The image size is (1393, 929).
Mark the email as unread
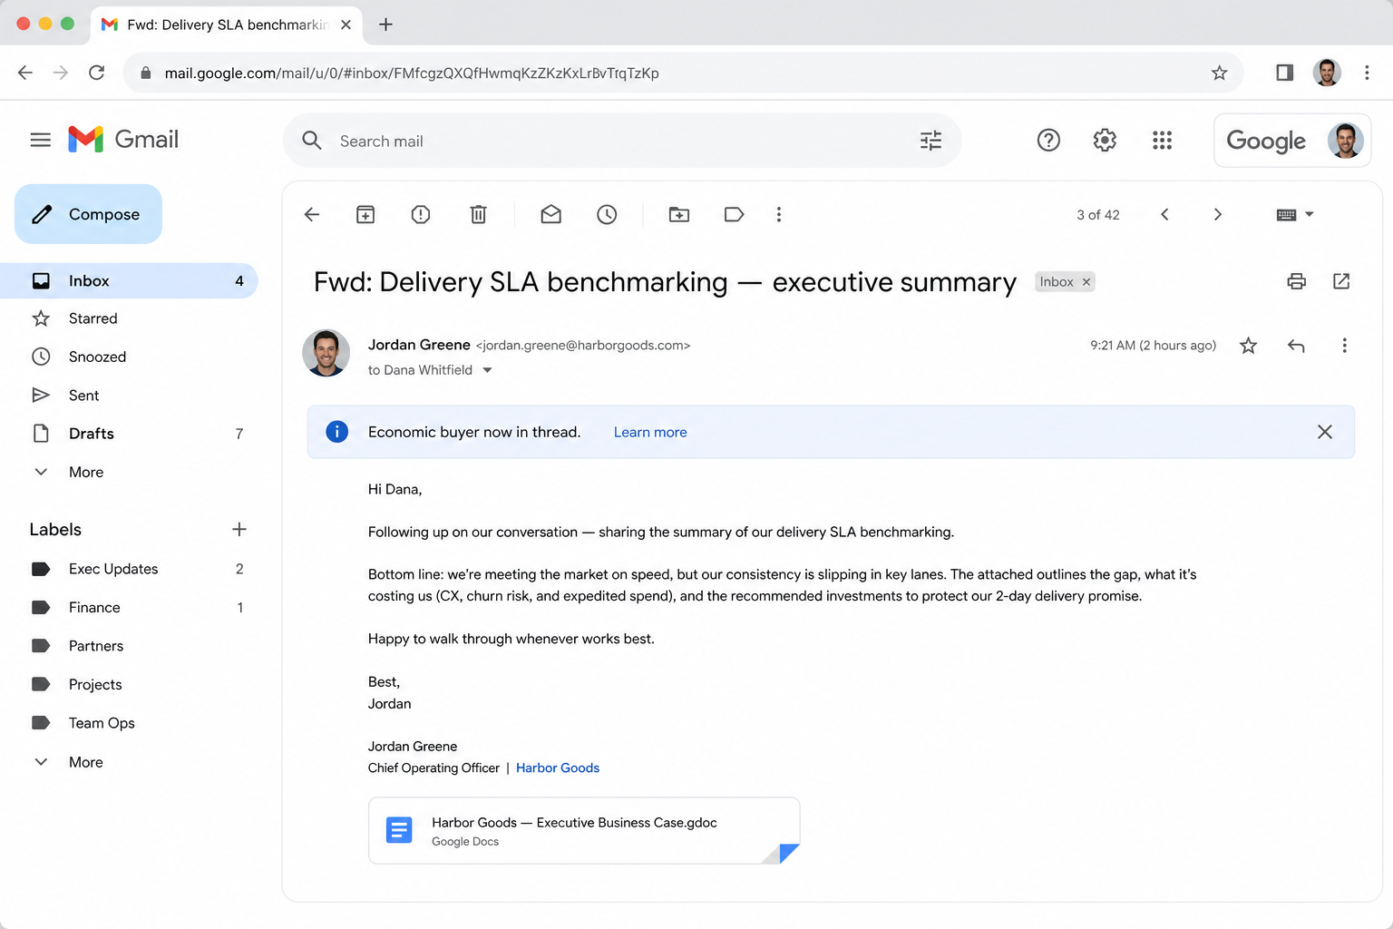tap(551, 215)
